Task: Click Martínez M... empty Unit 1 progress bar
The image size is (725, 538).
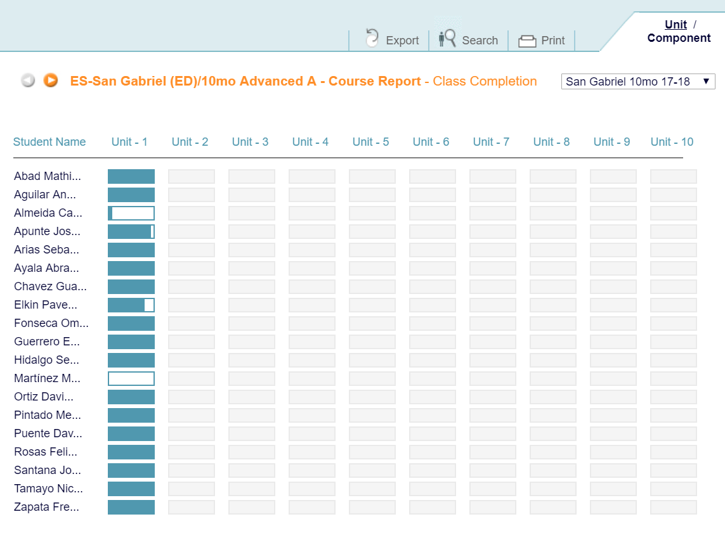Action: (131, 378)
